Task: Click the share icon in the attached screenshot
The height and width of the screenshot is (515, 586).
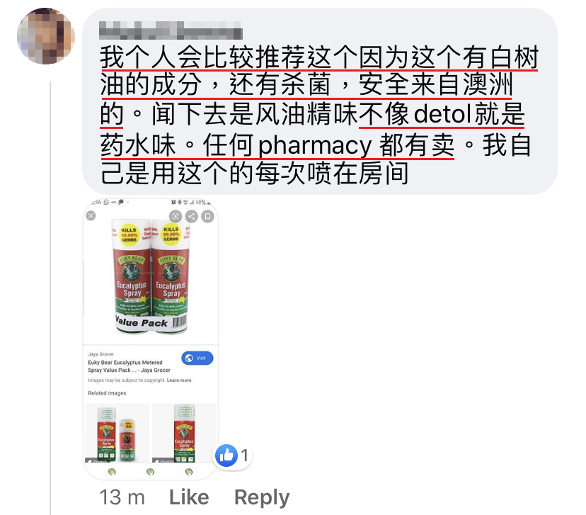Action: [x=192, y=216]
